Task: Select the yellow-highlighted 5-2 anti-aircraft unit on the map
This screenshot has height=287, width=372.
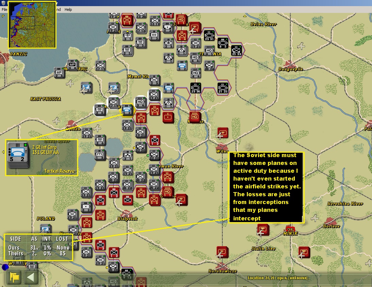Action: click(x=127, y=110)
